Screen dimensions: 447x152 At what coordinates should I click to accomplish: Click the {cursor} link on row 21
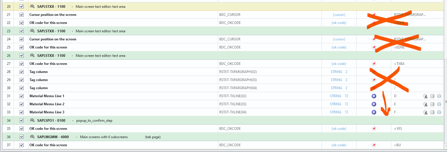tap(339, 14)
